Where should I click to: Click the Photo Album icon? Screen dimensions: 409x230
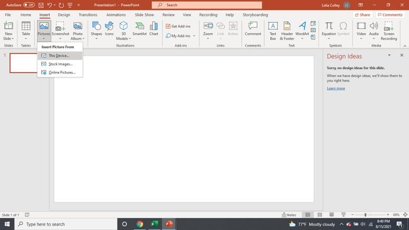pos(78,31)
